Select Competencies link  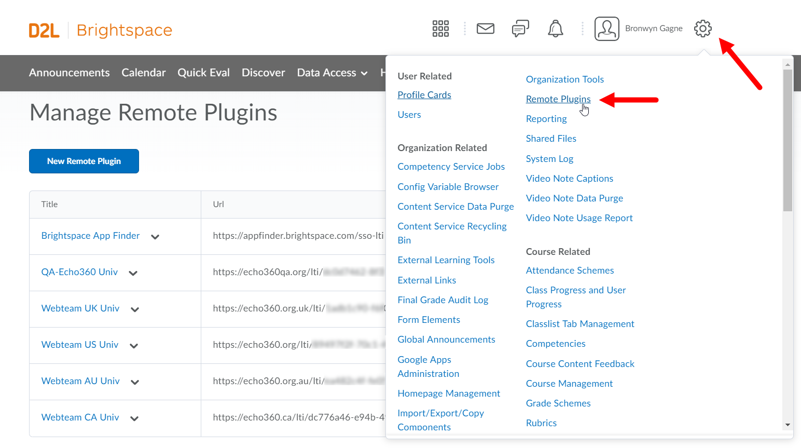coord(556,344)
